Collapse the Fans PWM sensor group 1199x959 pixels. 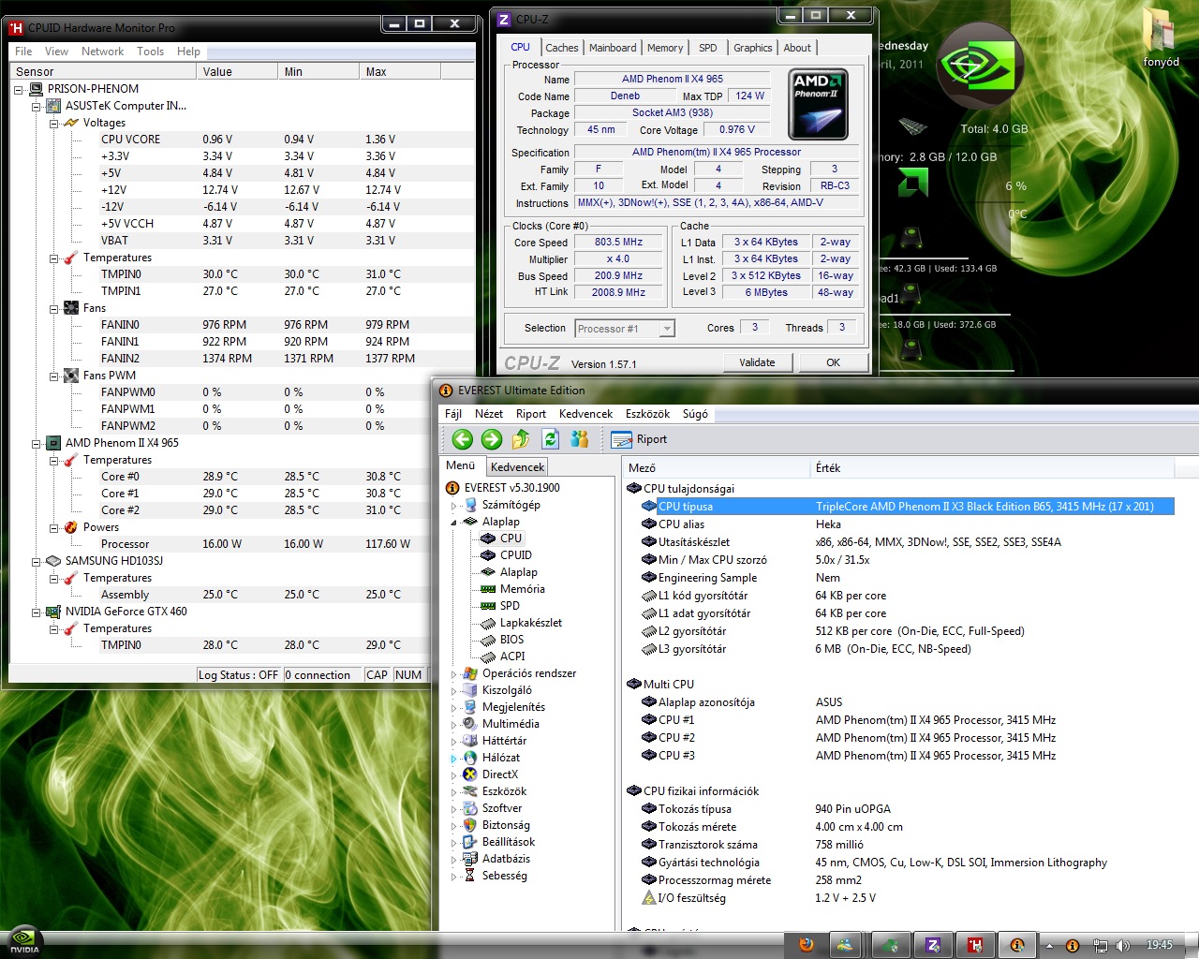click(54, 376)
